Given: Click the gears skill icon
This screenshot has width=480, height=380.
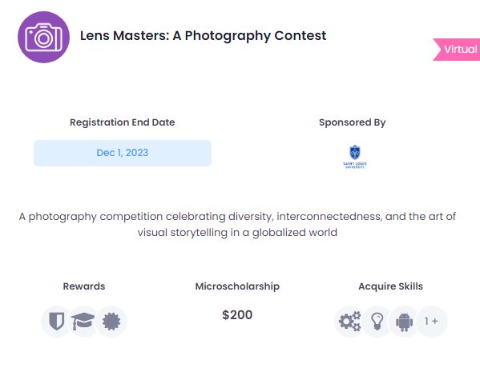Looking at the screenshot, I should click(349, 322).
